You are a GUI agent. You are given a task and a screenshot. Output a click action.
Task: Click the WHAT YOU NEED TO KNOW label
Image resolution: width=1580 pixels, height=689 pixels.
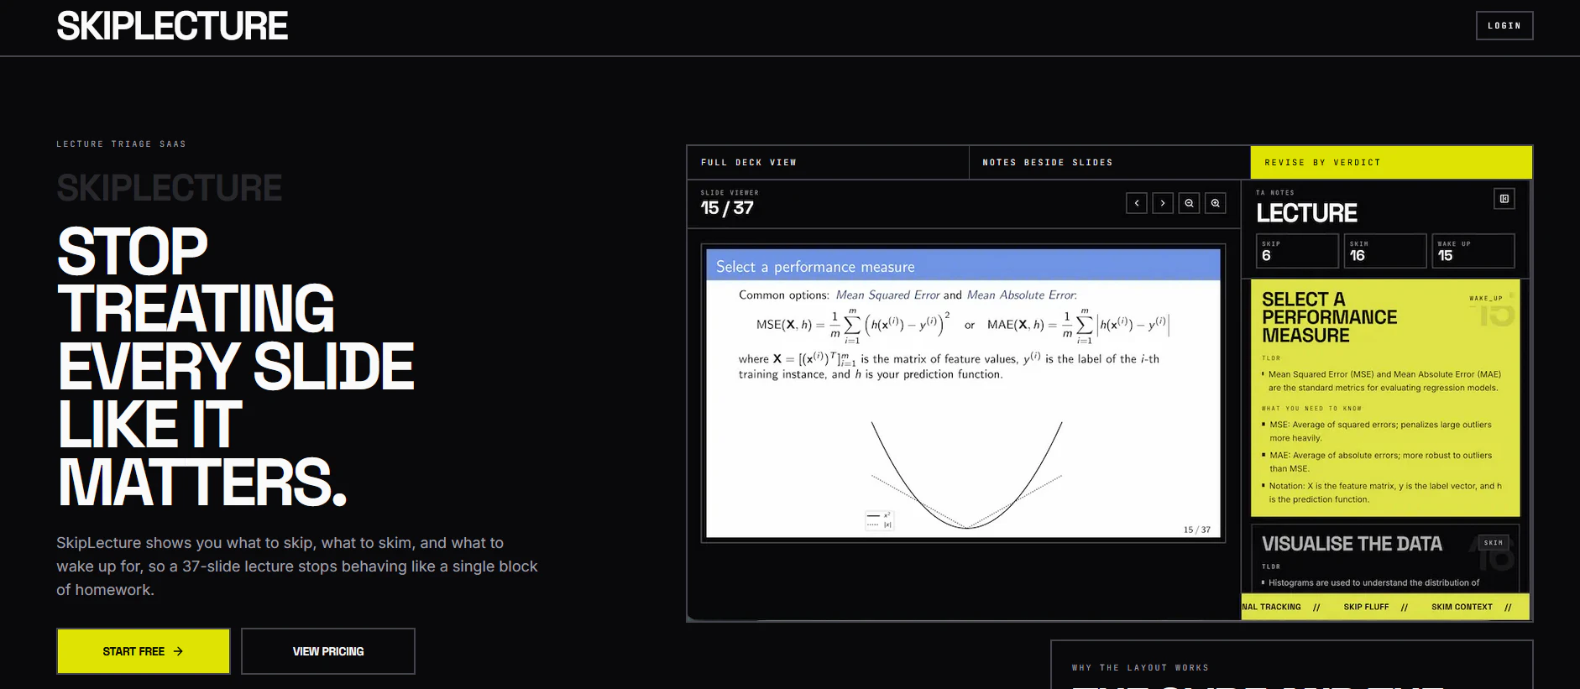point(1311,409)
